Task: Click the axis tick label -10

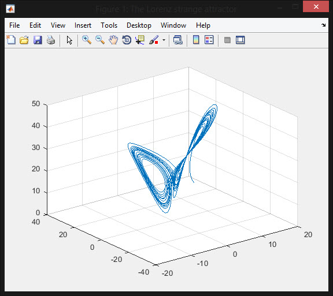Action: click(202, 264)
